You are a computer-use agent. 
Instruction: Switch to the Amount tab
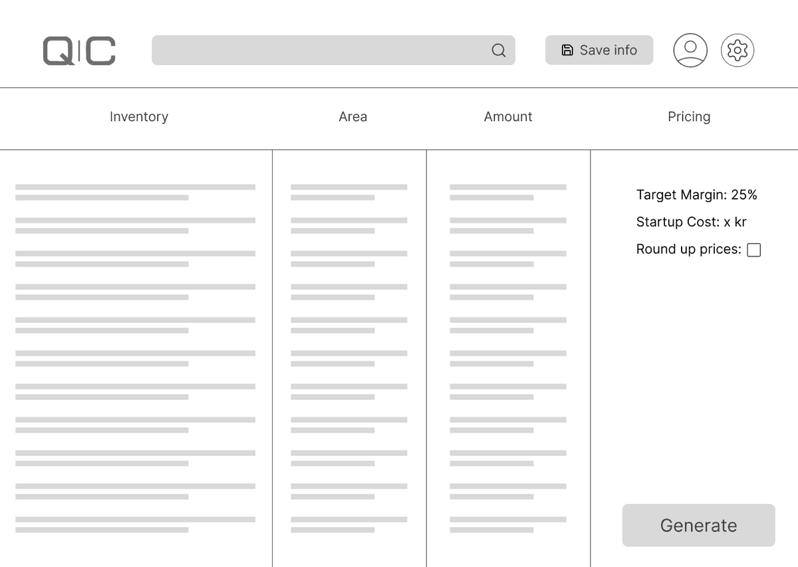(x=508, y=116)
